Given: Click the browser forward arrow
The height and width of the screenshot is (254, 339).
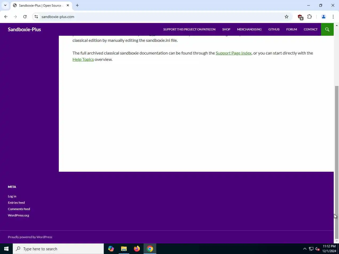Looking at the screenshot, I should [x=15, y=17].
